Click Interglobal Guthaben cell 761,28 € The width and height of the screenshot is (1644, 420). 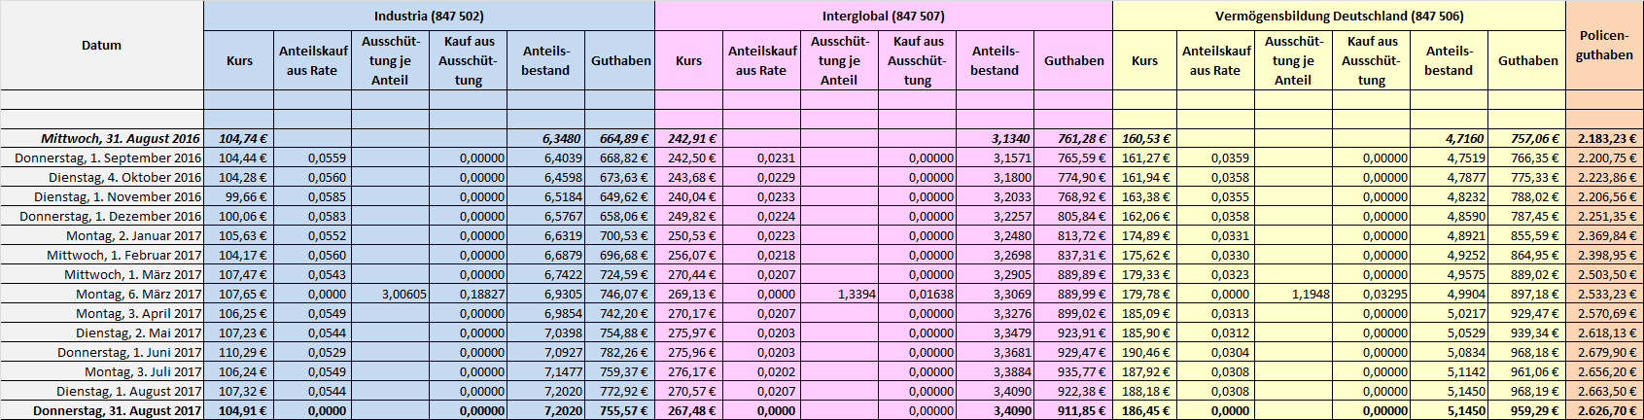click(1073, 138)
